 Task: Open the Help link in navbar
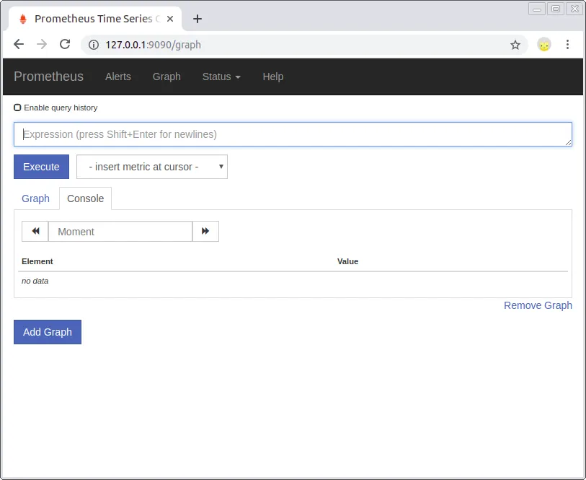coord(273,77)
